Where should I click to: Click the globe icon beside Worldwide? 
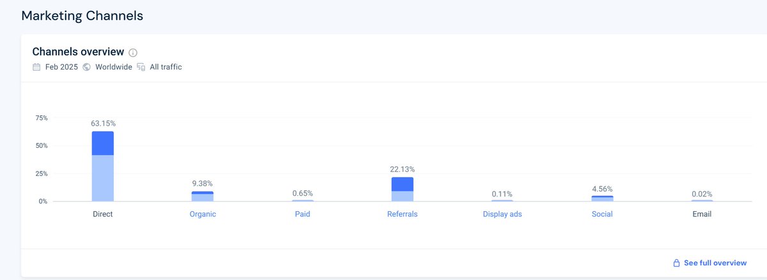87,67
